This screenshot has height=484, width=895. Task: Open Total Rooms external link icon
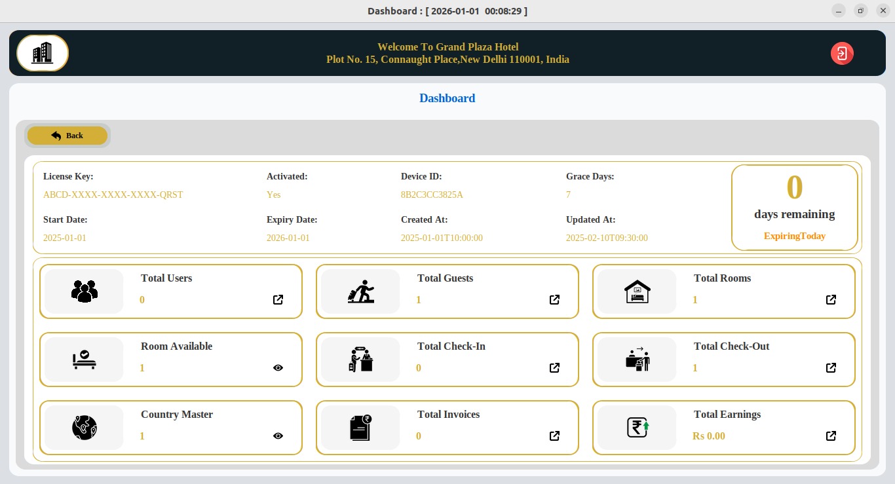point(831,300)
